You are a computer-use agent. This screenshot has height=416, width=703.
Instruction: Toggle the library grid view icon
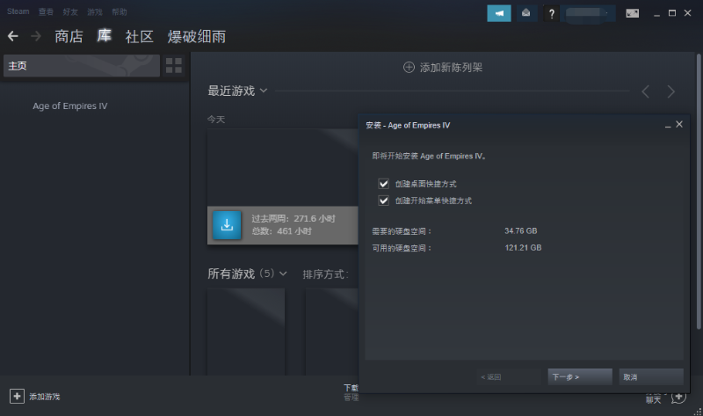pyautogui.click(x=174, y=65)
